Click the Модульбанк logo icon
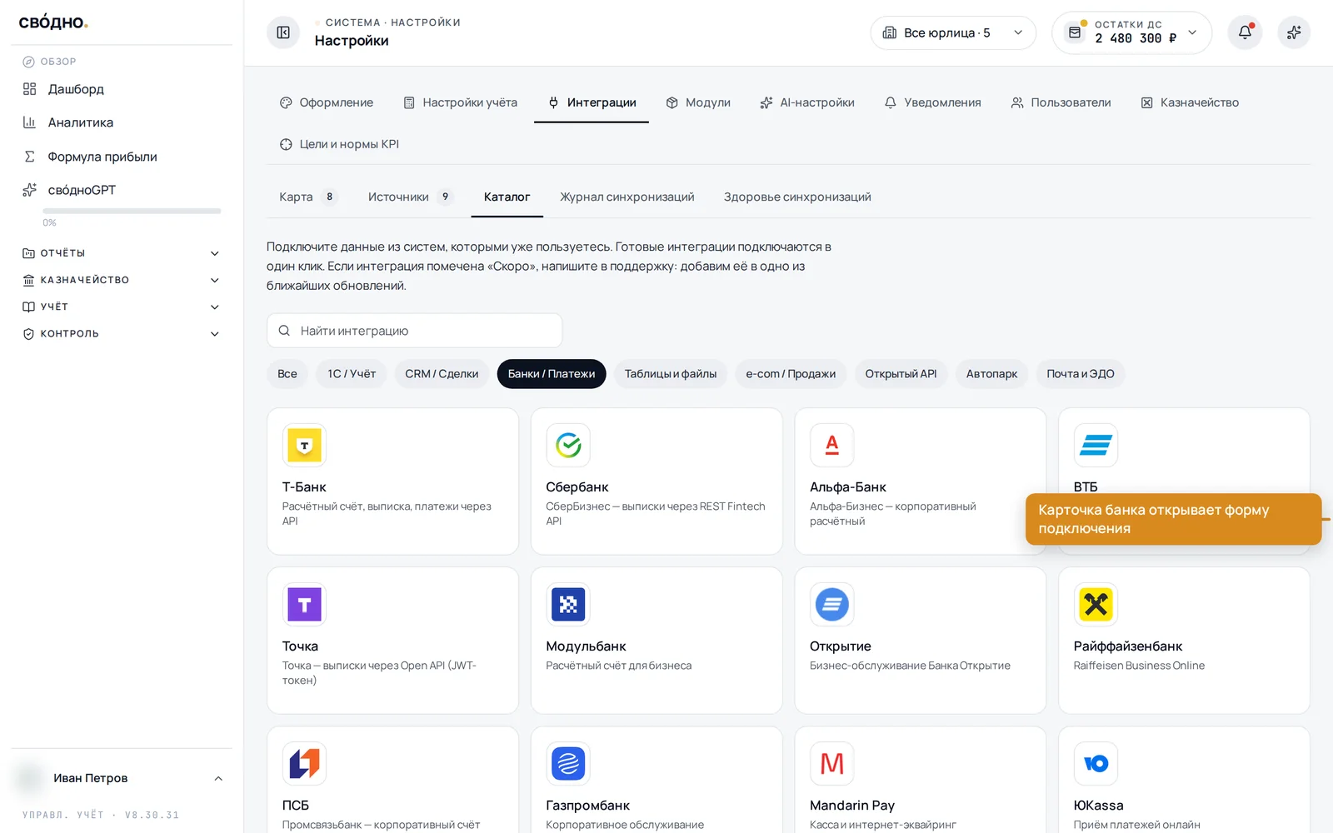The height and width of the screenshot is (833, 1333). (x=568, y=605)
